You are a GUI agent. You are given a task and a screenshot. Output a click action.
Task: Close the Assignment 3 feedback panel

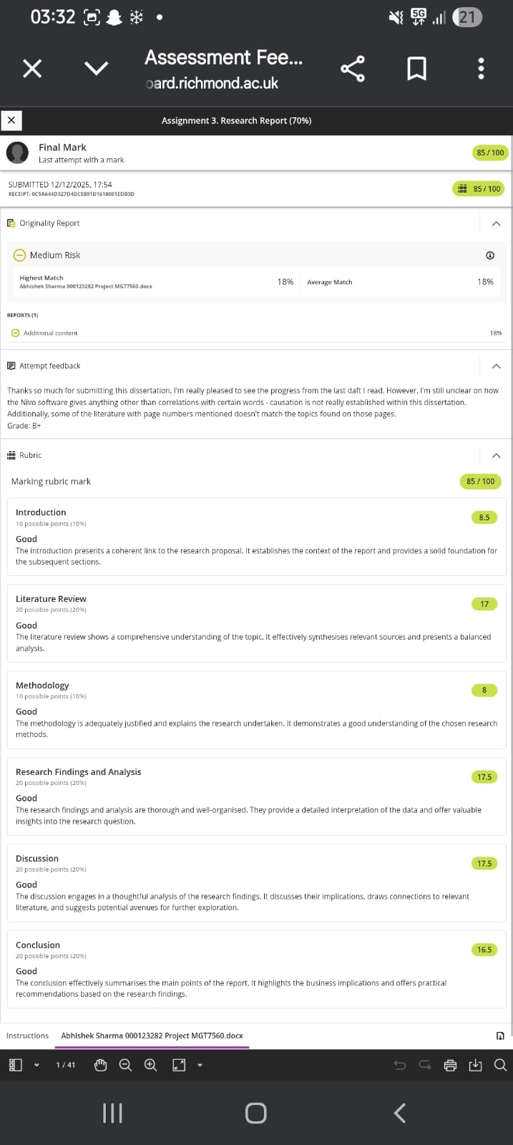11,120
